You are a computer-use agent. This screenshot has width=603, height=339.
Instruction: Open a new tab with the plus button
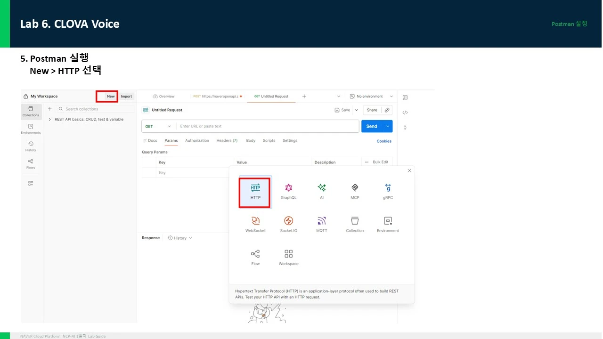point(304,96)
